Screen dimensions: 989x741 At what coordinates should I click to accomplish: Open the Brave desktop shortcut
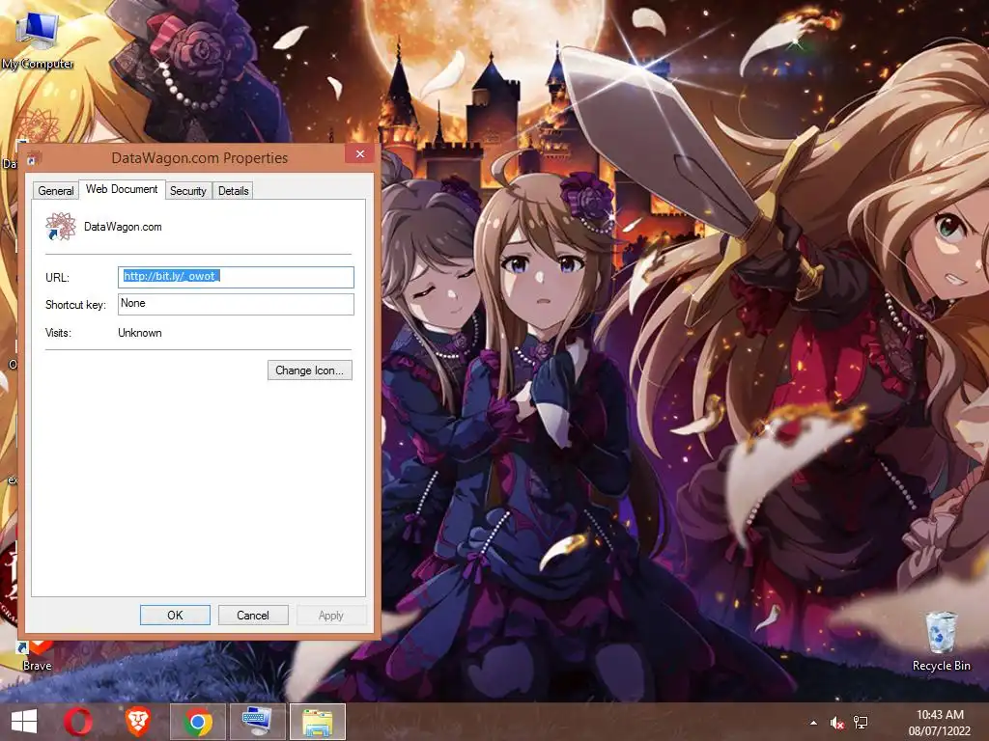(37, 655)
